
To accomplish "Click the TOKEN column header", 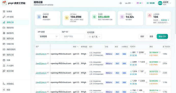I will click(133, 46).
